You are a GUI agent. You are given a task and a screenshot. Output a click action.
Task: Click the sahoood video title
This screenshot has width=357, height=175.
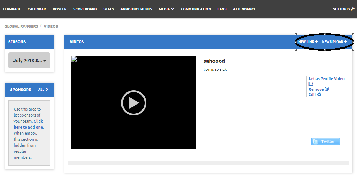214,61
